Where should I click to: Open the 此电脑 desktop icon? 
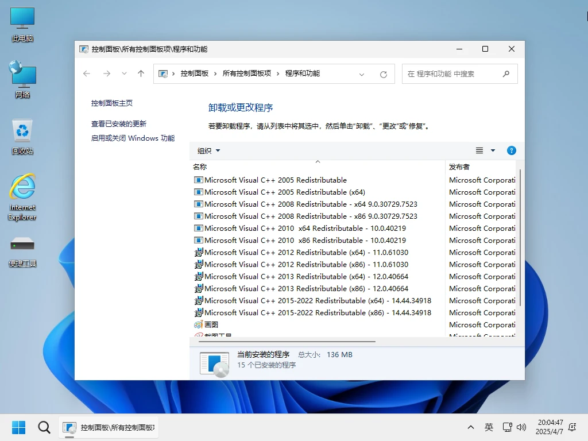click(x=22, y=24)
